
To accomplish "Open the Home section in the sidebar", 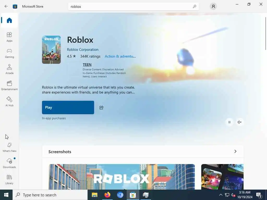I will coord(9,20).
